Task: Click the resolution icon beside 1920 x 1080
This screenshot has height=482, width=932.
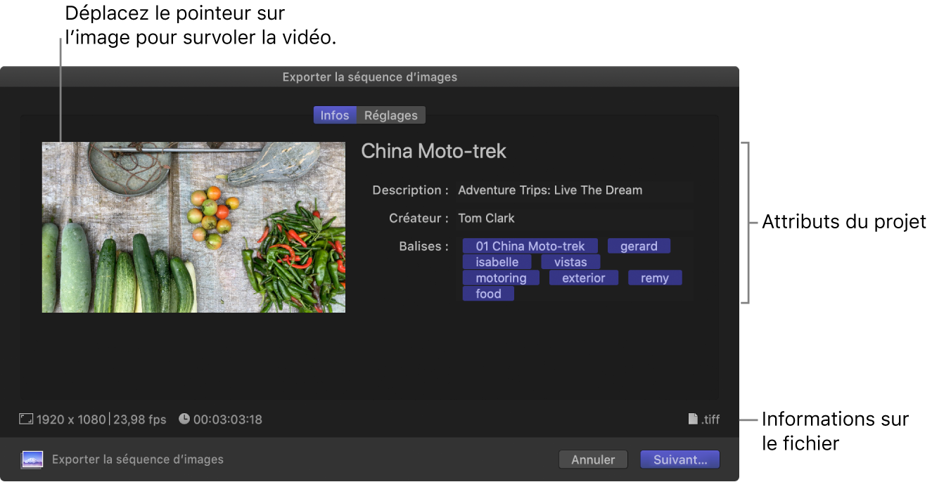Action: coord(26,419)
